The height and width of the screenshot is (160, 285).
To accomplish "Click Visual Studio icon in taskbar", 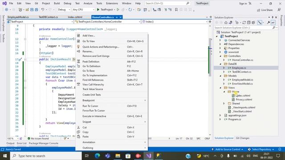I will [149, 156].
